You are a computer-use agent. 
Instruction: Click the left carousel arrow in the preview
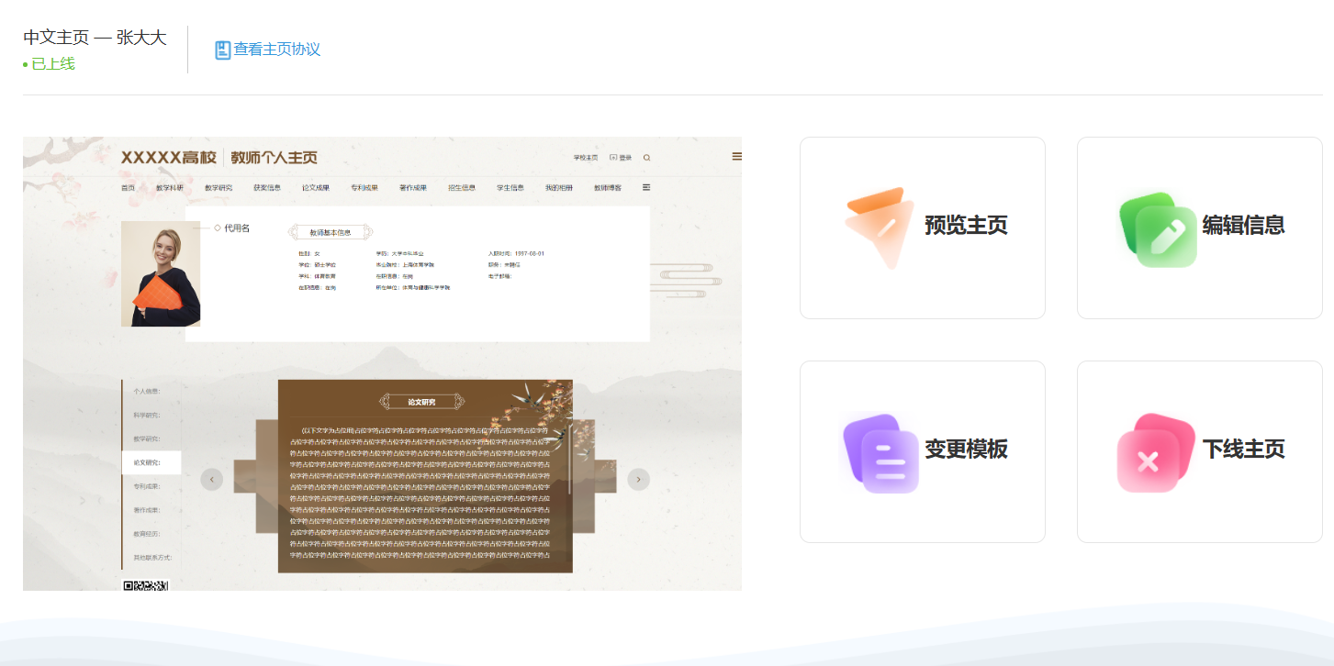click(212, 479)
